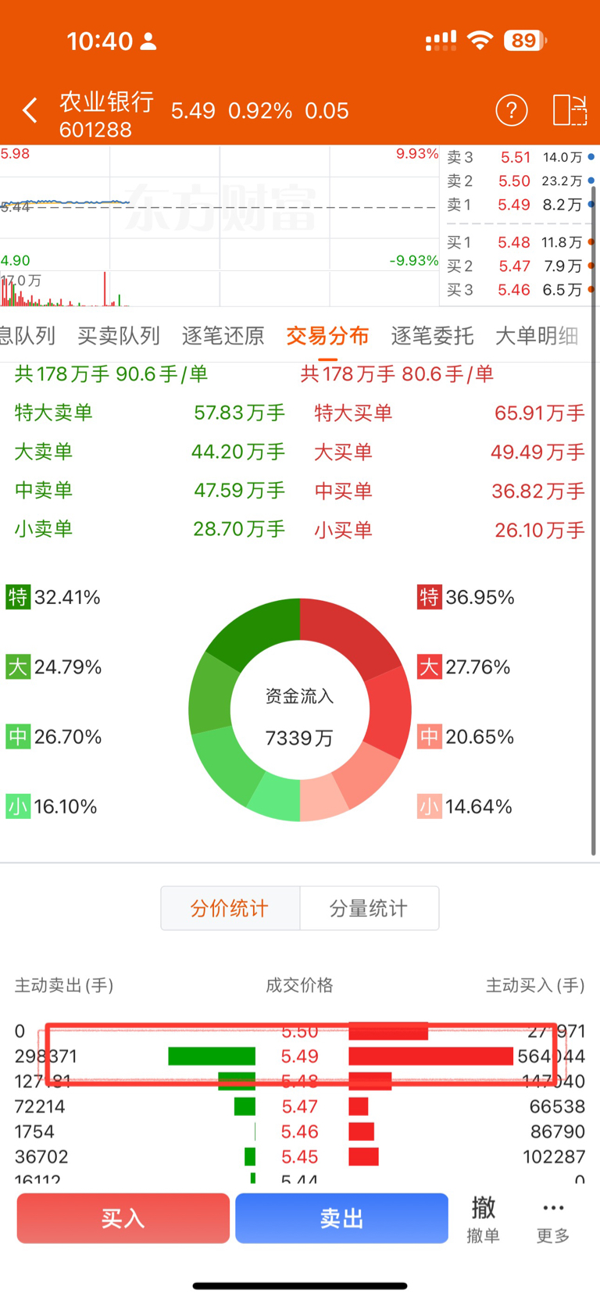Select the 分价统计 toggle option
600x1301 pixels.
230,908
